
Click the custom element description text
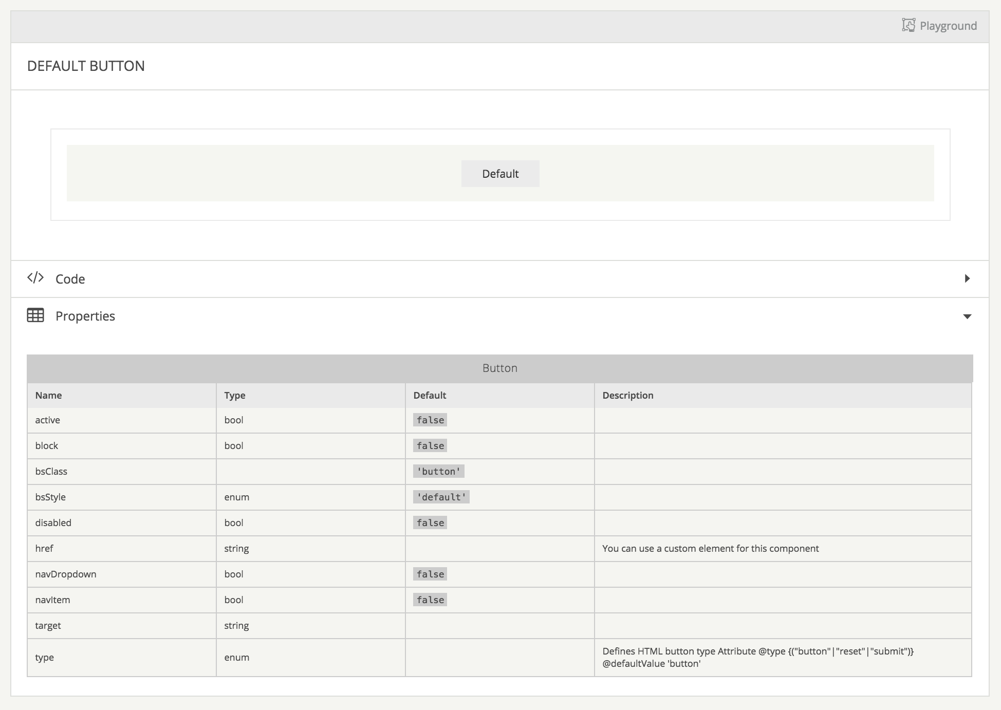(710, 549)
